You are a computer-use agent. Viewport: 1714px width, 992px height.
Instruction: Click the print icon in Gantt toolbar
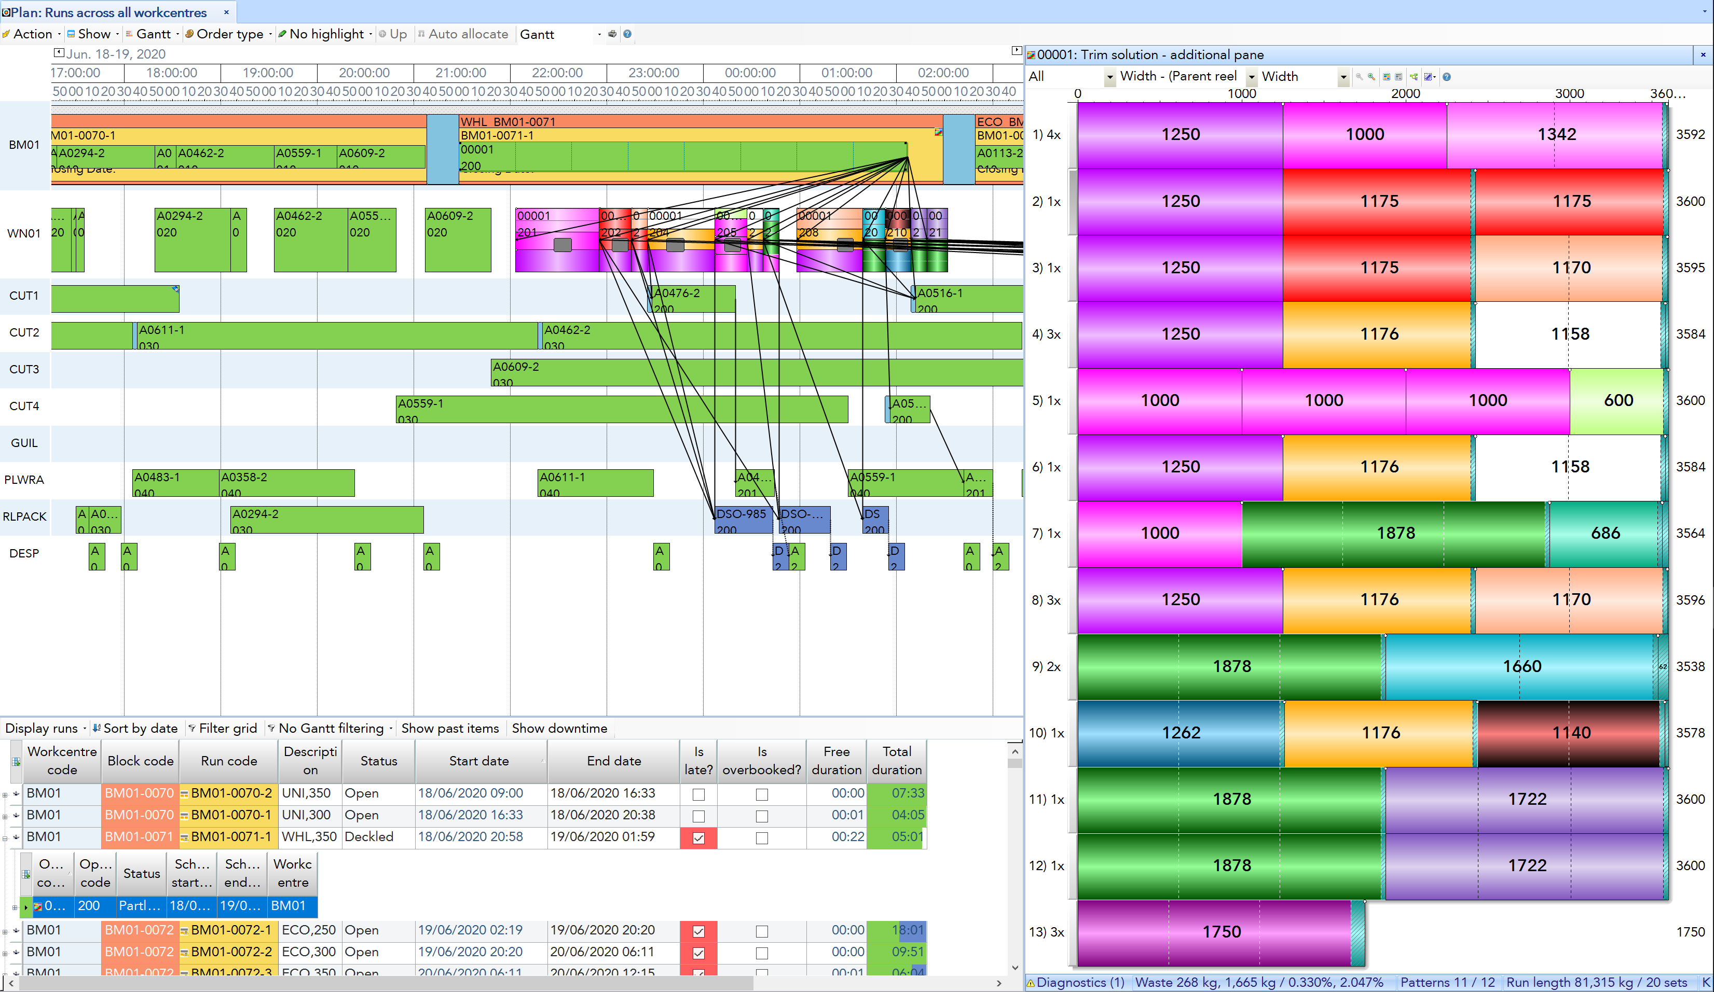[x=612, y=34]
